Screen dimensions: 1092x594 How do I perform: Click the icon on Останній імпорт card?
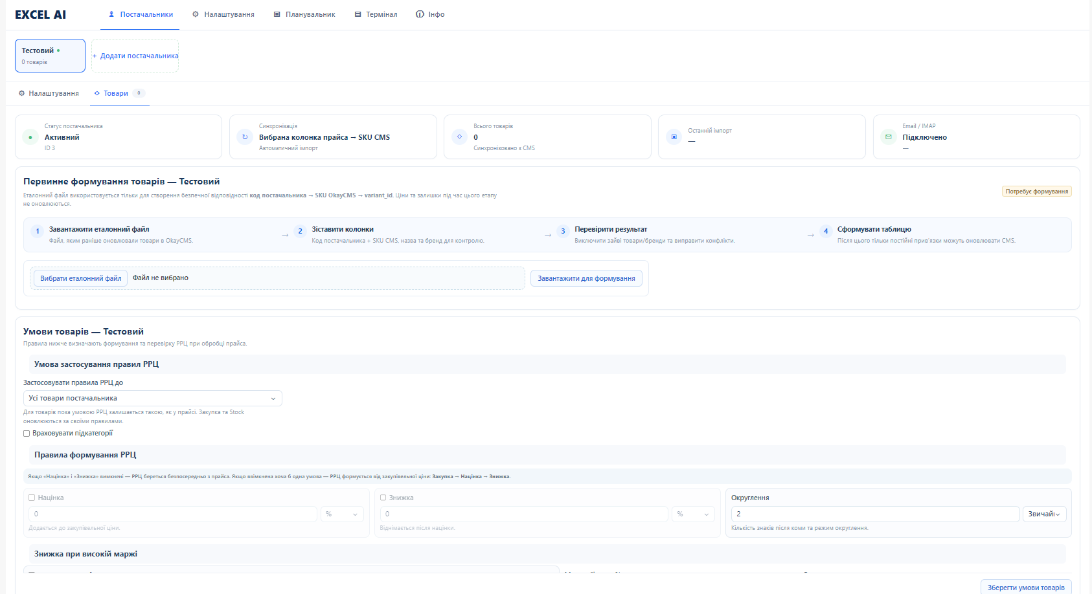tap(674, 137)
